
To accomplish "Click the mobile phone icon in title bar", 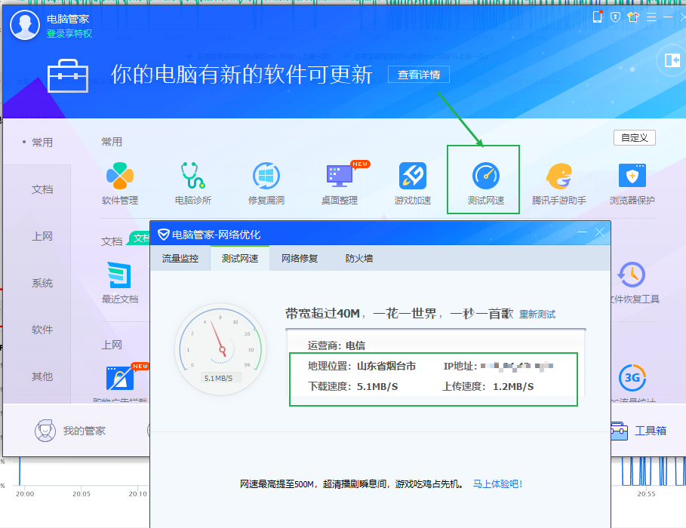I will click(x=597, y=17).
